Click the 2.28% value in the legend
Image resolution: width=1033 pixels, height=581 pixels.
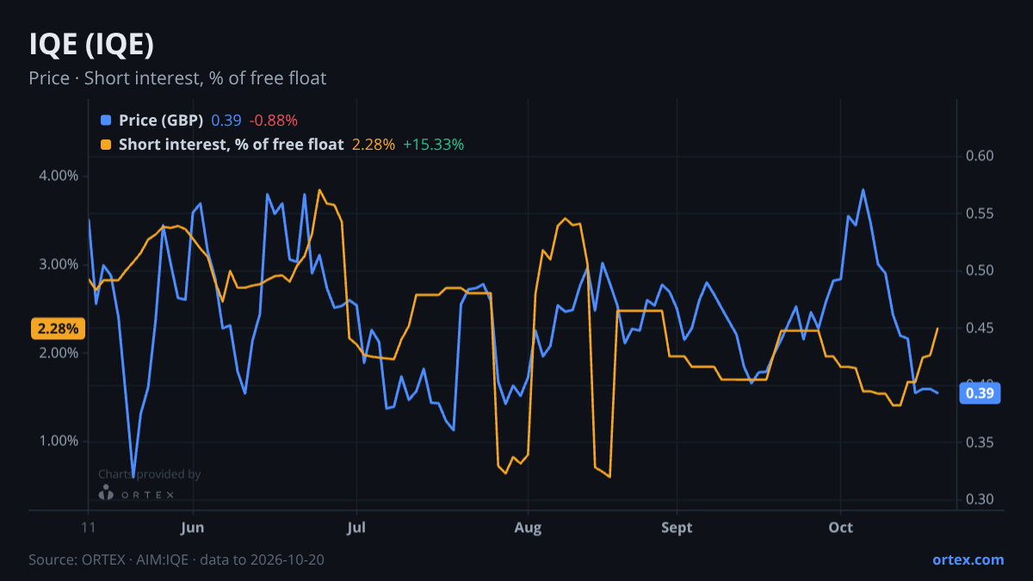pos(374,145)
